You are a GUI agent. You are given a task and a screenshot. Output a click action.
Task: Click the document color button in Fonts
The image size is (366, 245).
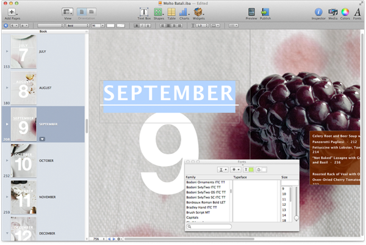pyautogui.click(x=261, y=170)
